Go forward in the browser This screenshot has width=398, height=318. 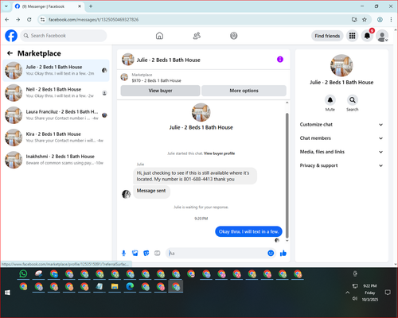point(18,19)
